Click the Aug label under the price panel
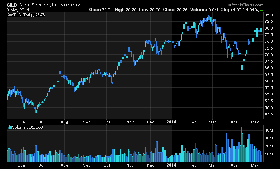Image resolution: width=280 pixels, height=169 pixels. [x=64, y=122]
